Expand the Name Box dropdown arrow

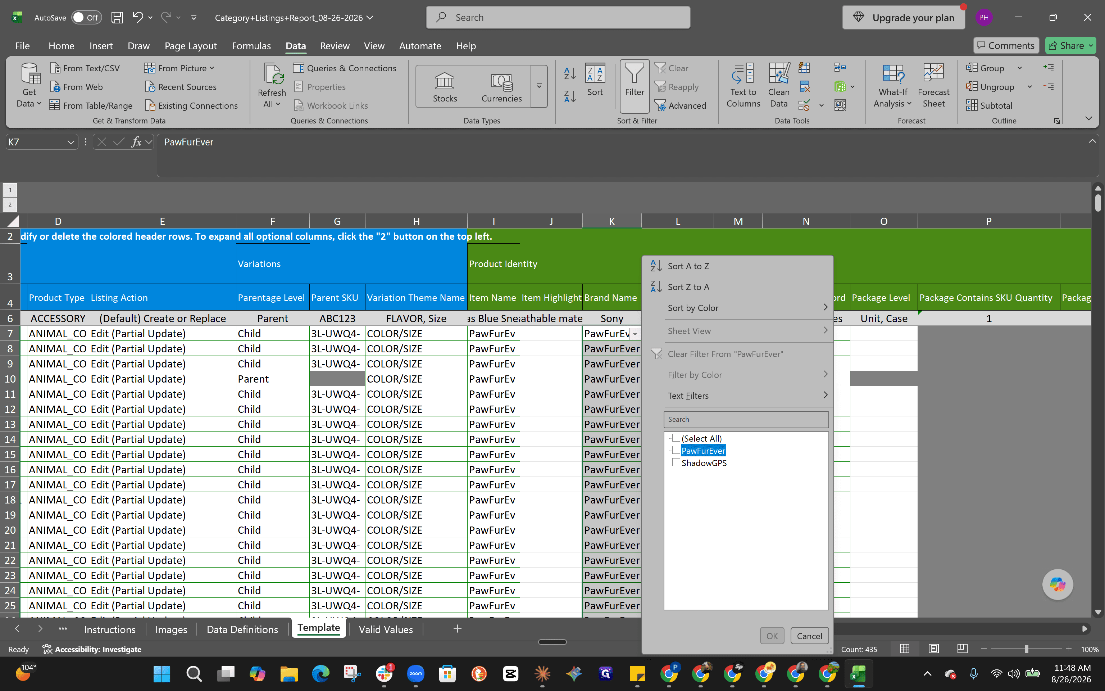click(x=70, y=142)
